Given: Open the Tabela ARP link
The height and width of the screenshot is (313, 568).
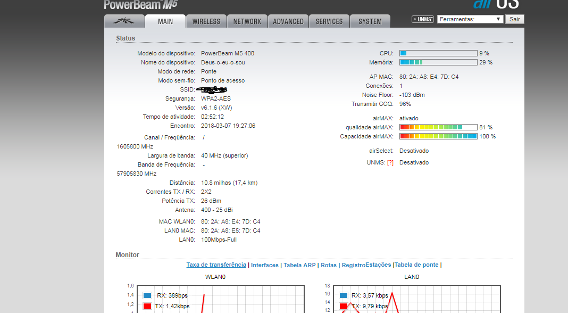Looking at the screenshot, I should (299, 265).
